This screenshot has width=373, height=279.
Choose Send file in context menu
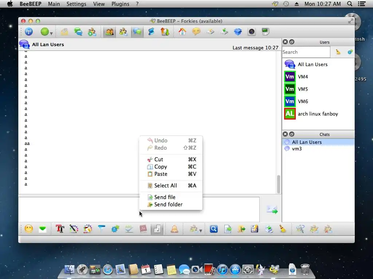(171, 197)
